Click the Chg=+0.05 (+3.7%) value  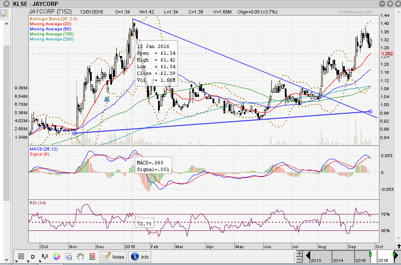(257, 12)
